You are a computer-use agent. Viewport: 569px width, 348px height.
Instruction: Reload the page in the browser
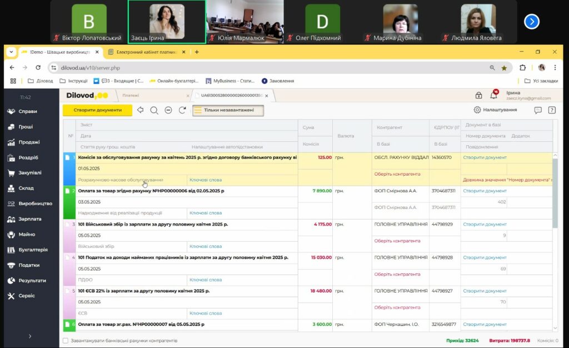pos(38,68)
